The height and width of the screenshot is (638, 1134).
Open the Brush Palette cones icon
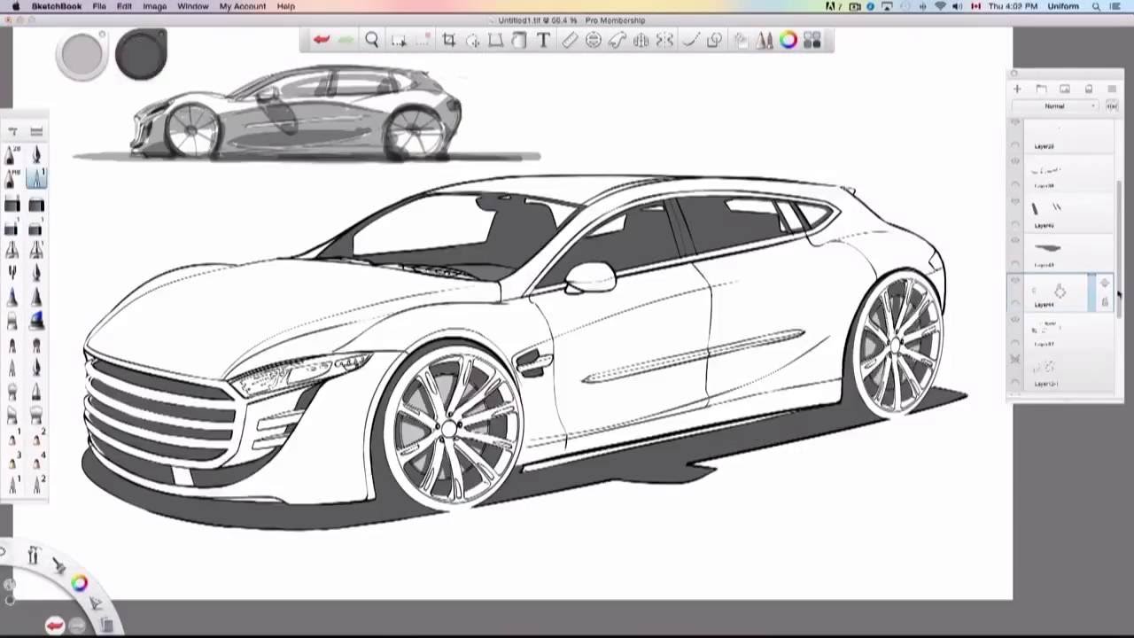click(764, 40)
